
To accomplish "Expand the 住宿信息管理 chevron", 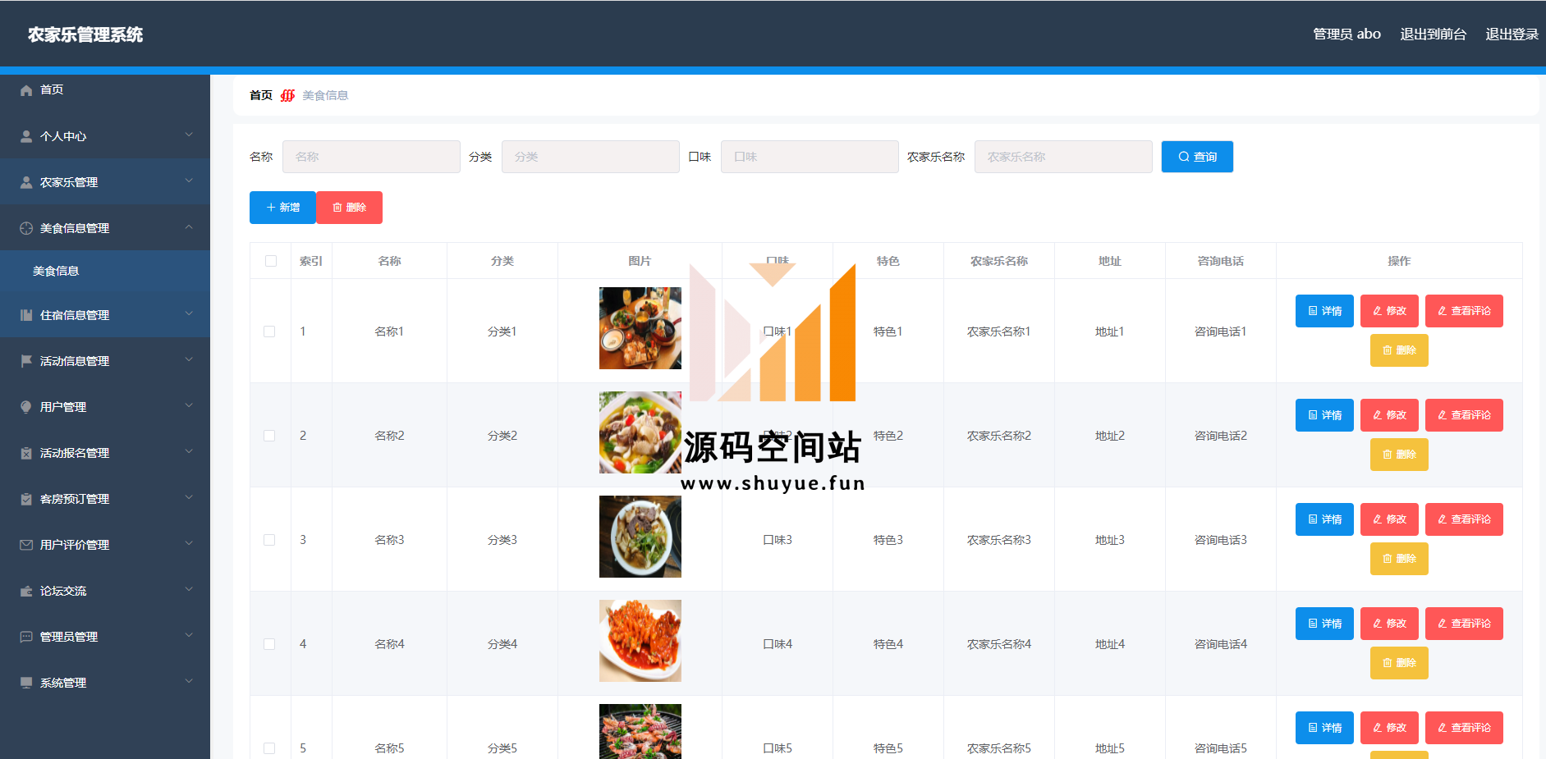I will tap(189, 313).
